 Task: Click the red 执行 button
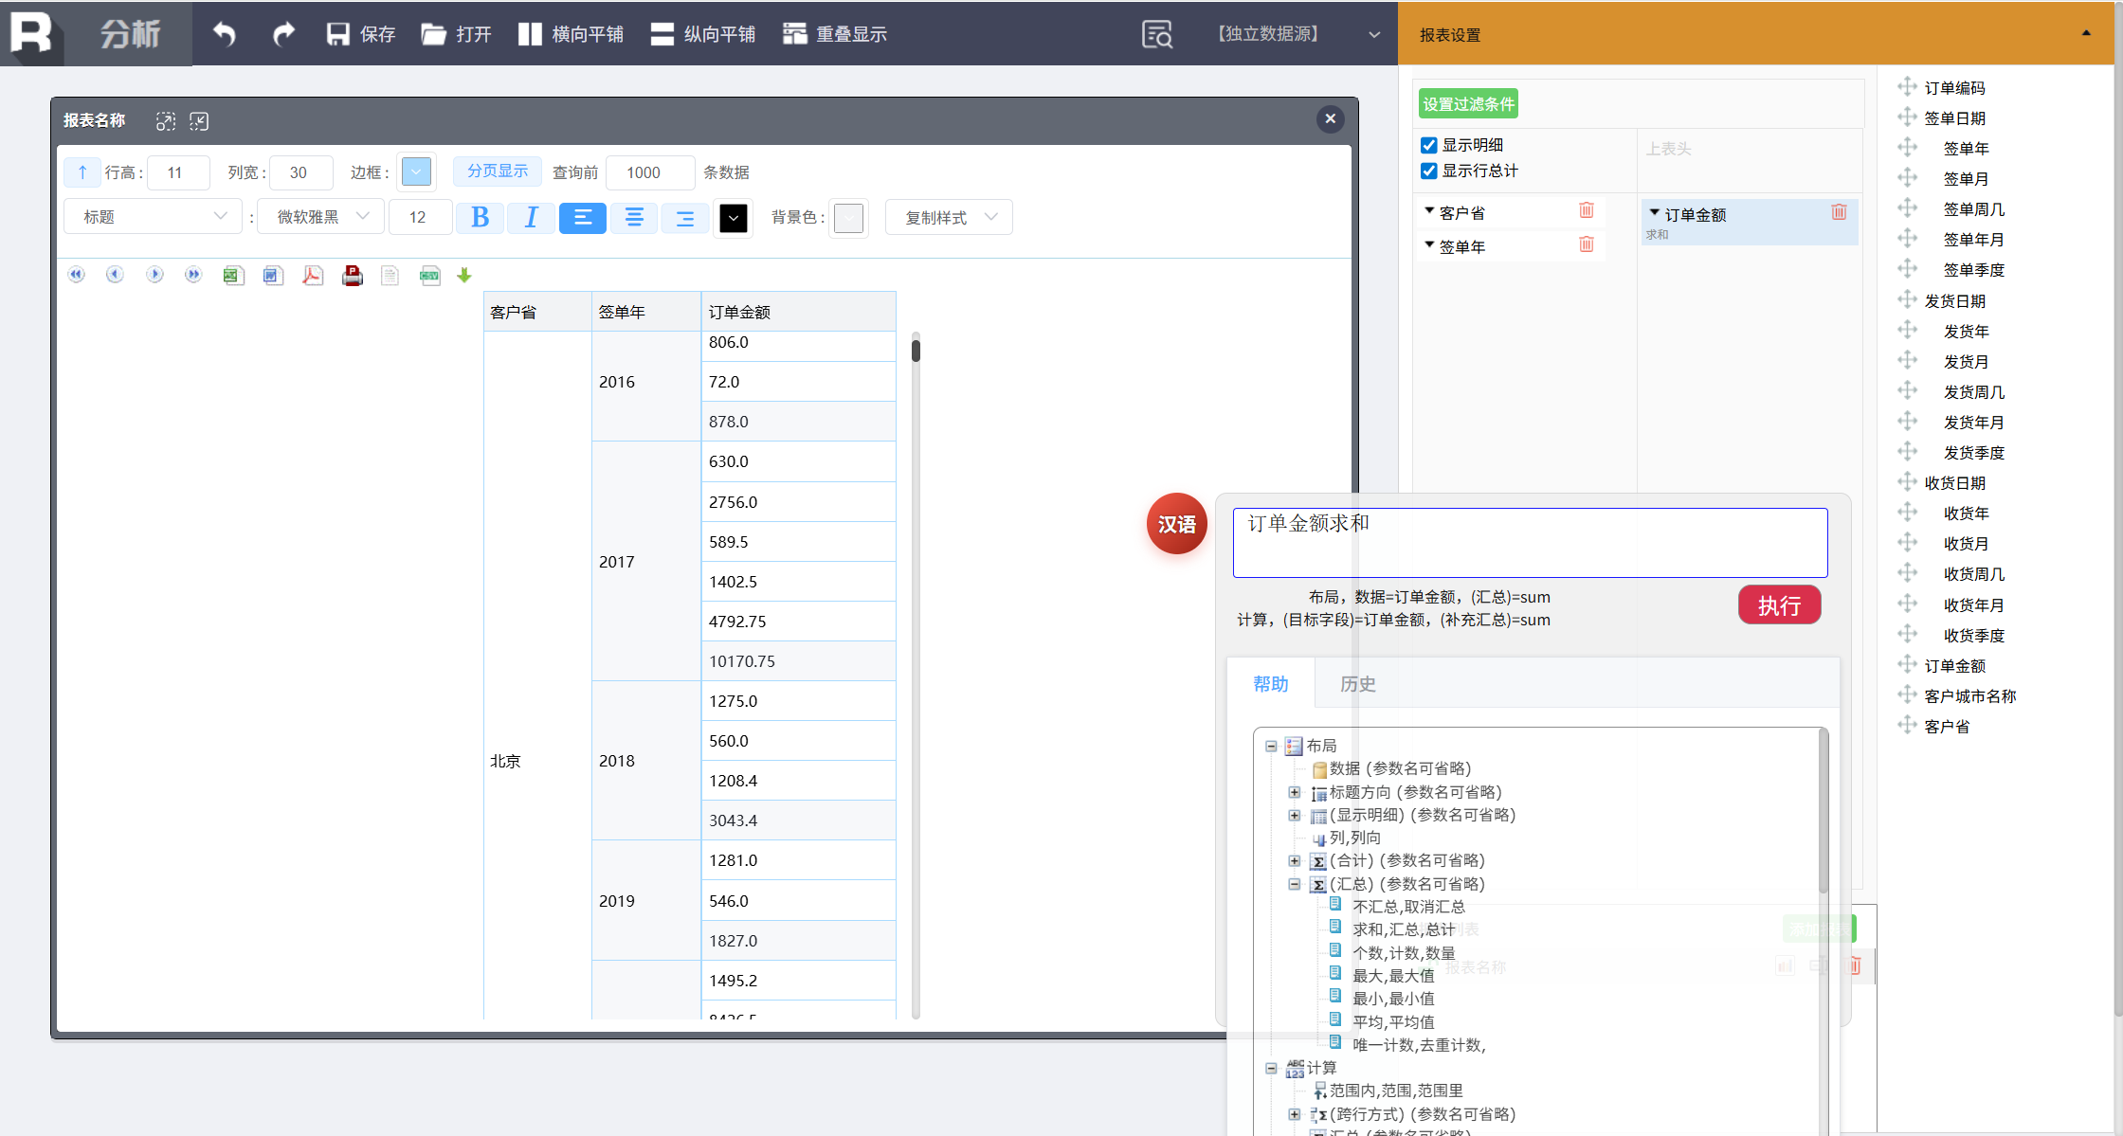click(x=1779, y=605)
